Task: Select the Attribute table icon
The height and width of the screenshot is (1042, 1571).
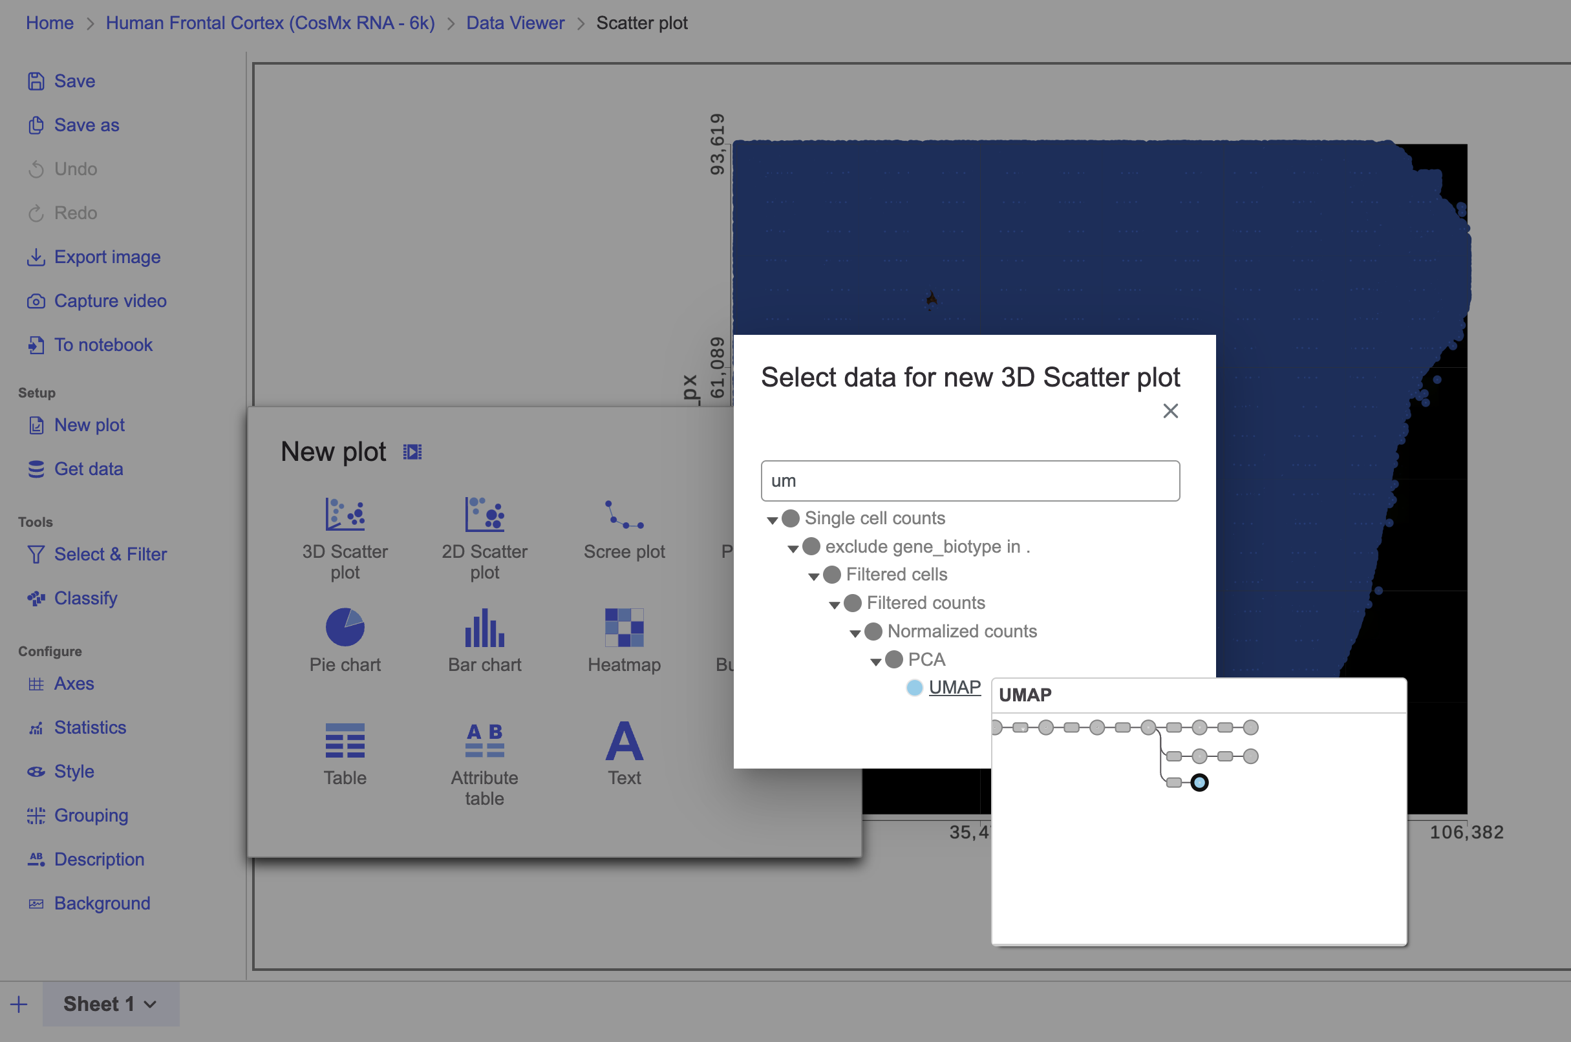Action: [484, 740]
